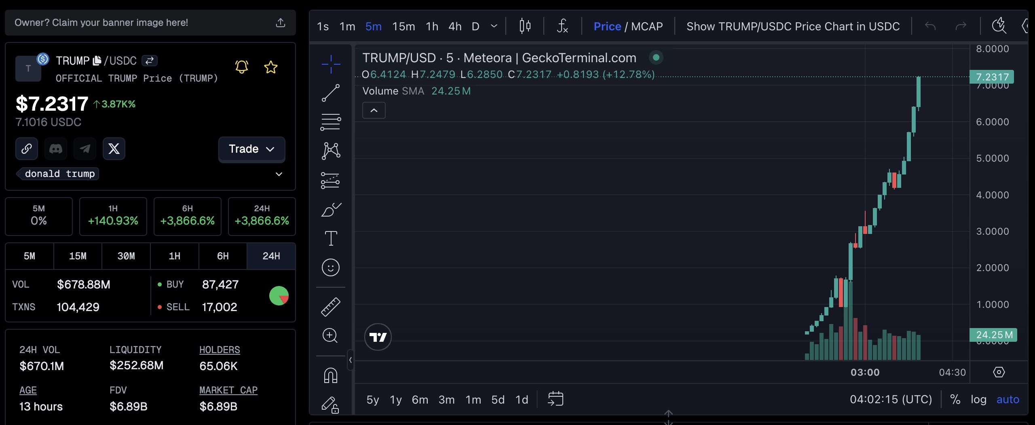Select the trend line drawing tool
Viewport: 1035px width, 425px height.
point(331,93)
